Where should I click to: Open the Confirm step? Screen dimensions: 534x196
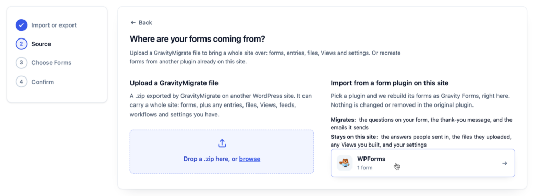pos(43,82)
